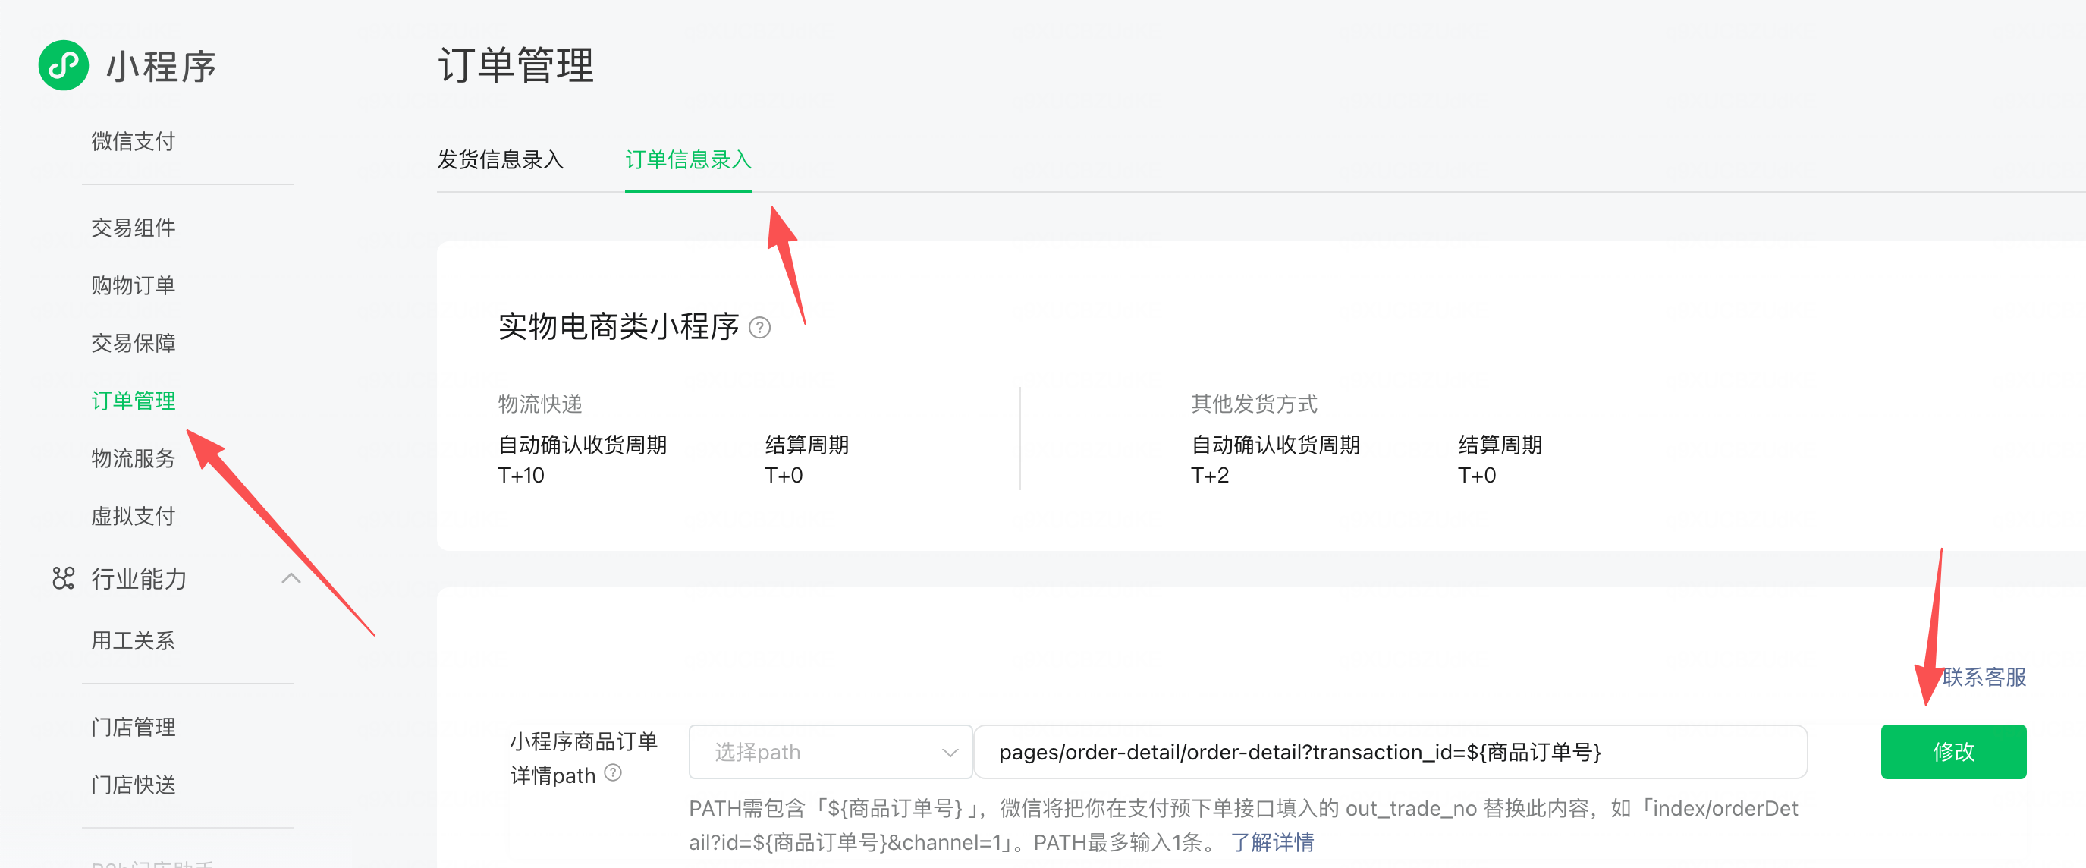Screen dimensions: 2086x868
Task: Navigate to 虚拟支付 menu item
Action: 133,517
